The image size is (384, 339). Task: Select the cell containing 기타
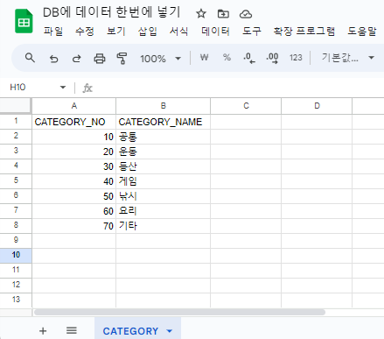coord(164,226)
